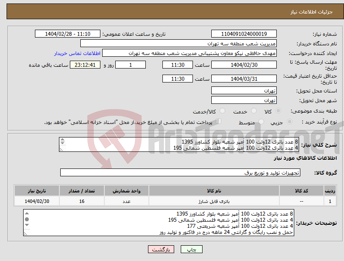Select the خدمت radio button
The width and height of the screenshot is (344, 261).
click(254, 111)
